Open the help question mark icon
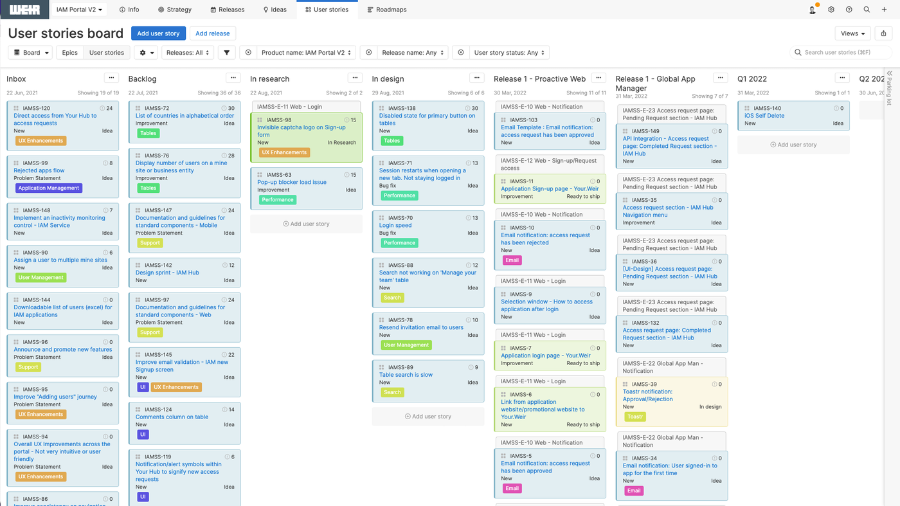The height and width of the screenshot is (506, 900). pos(849,10)
